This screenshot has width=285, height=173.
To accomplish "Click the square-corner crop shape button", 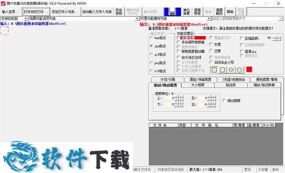I will [x=214, y=70].
